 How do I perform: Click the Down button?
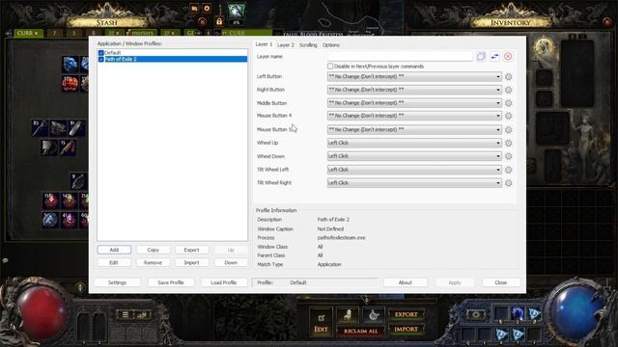[231, 262]
